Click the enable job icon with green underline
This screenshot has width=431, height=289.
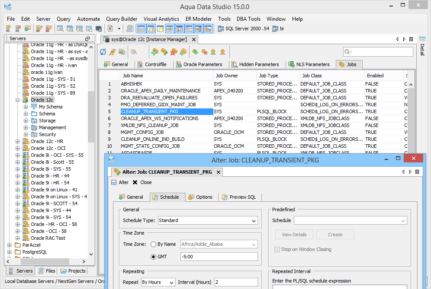(213, 52)
